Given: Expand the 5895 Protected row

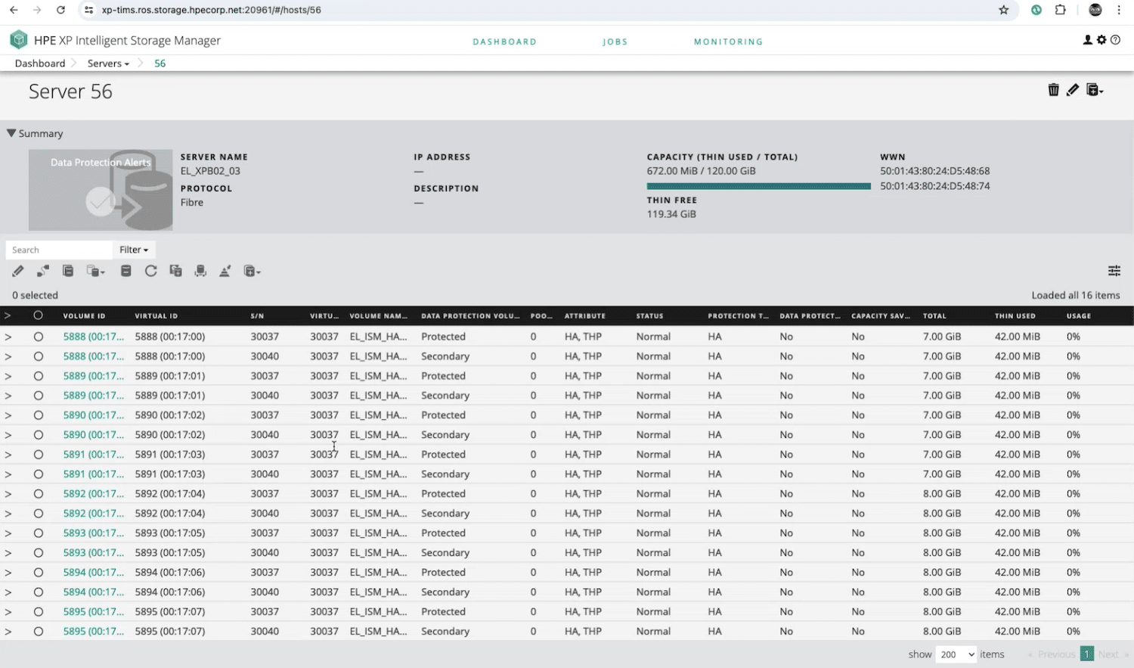Looking at the screenshot, I should [8, 612].
